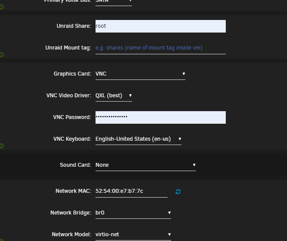Screen dimensions: 287x241
Task: Open the Network Bridge dropdown
Action: (133, 213)
